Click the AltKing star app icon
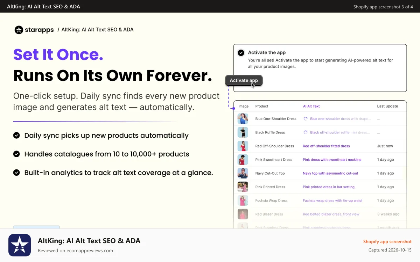The image size is (420, 262). pos(20,245)
